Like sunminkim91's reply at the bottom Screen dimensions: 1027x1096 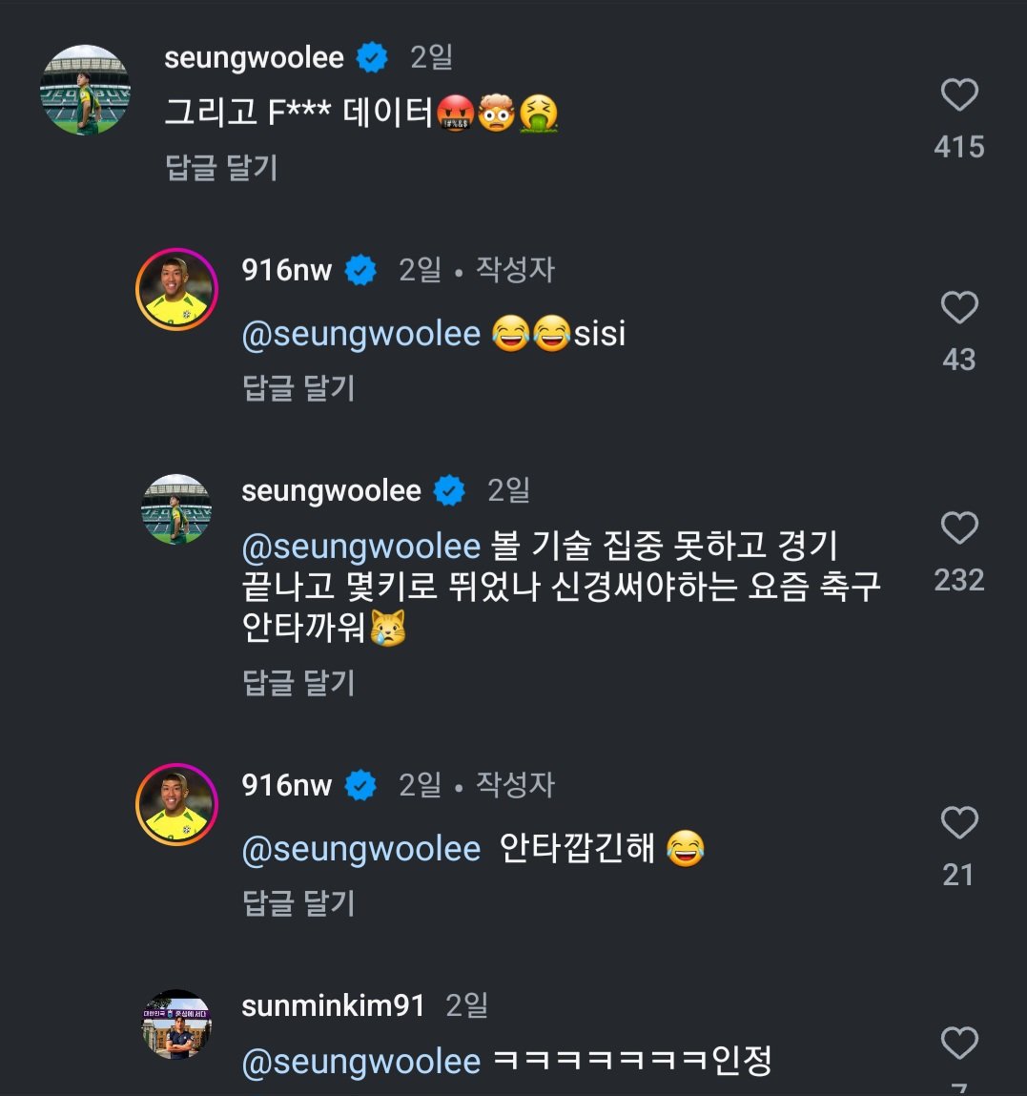click(x=959, y=1043)
